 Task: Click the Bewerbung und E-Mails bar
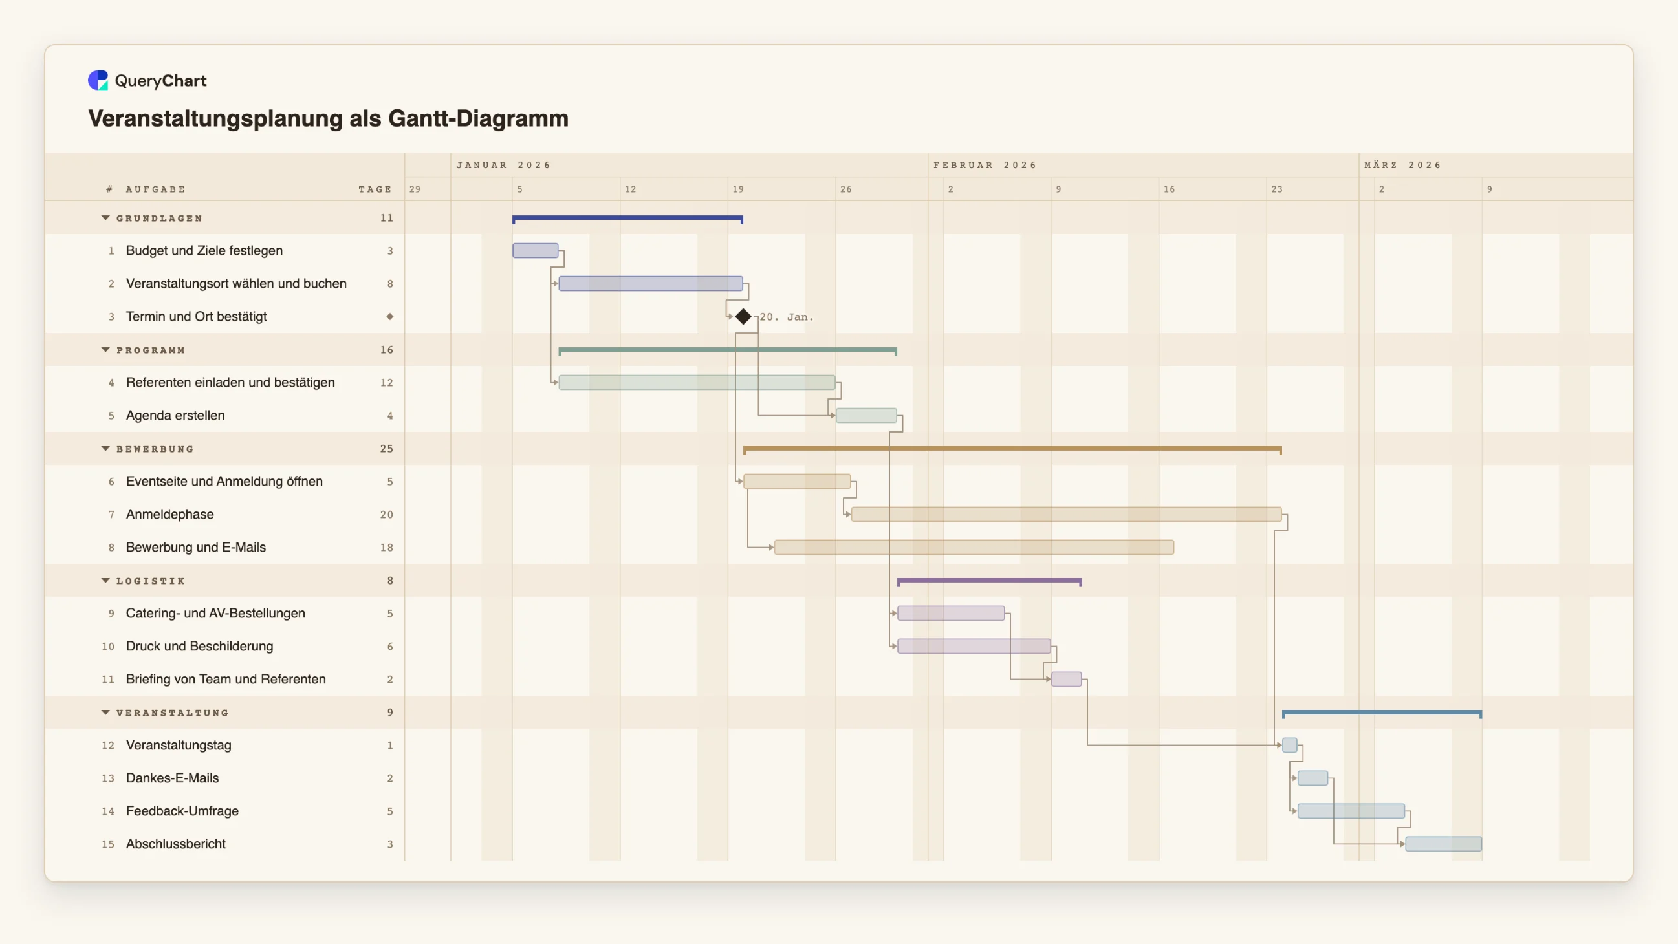click(974, 547)
